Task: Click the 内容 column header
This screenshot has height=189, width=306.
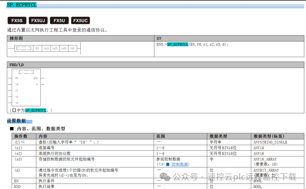Action: (x=95, y=136)
